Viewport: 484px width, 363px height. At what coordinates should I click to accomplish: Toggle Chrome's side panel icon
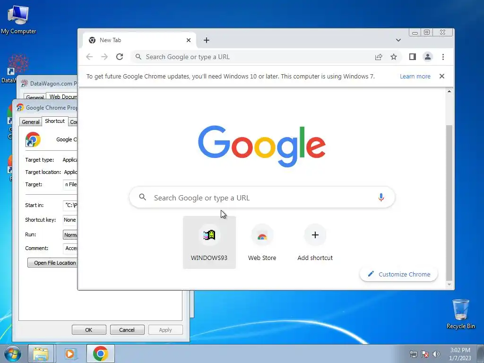[x=412, y=57]
